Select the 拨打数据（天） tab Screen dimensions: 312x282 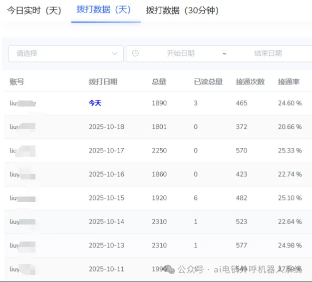(x=104, y=9)
